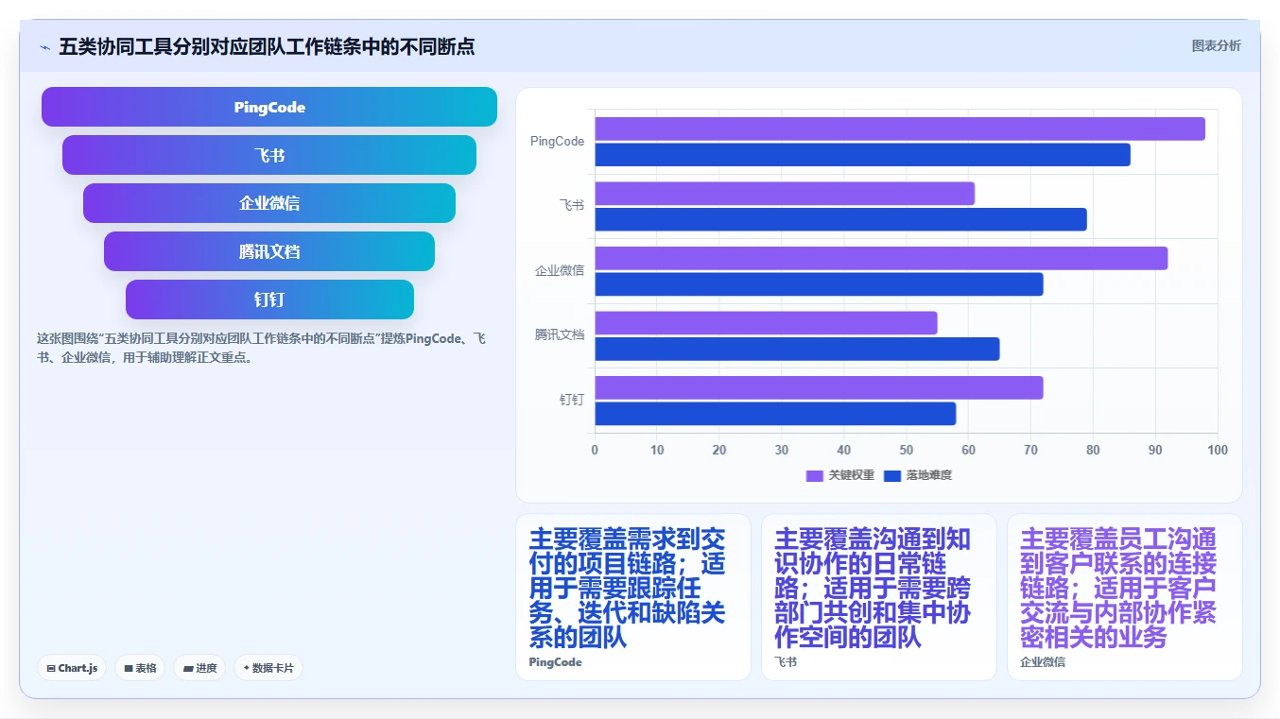Image resolution: width=1280 pixels, height=719 pixels.
Task: Select the 飞书 funnel bar
Action: [x=269, y=155]
